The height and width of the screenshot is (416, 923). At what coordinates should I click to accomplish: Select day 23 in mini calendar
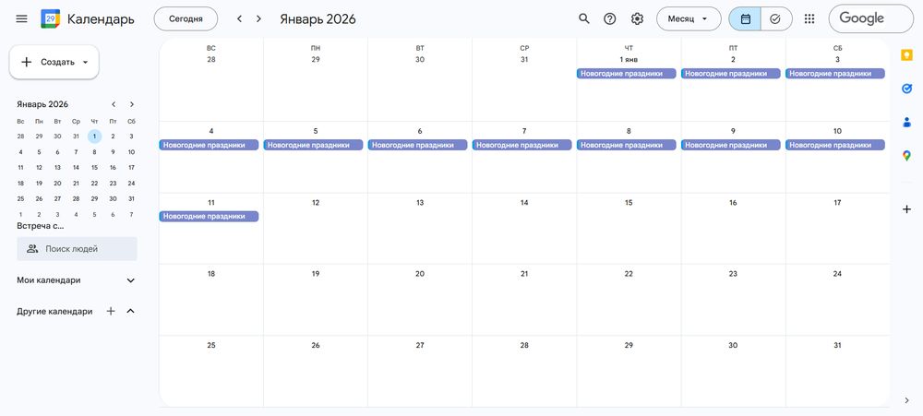coord(113,183)
